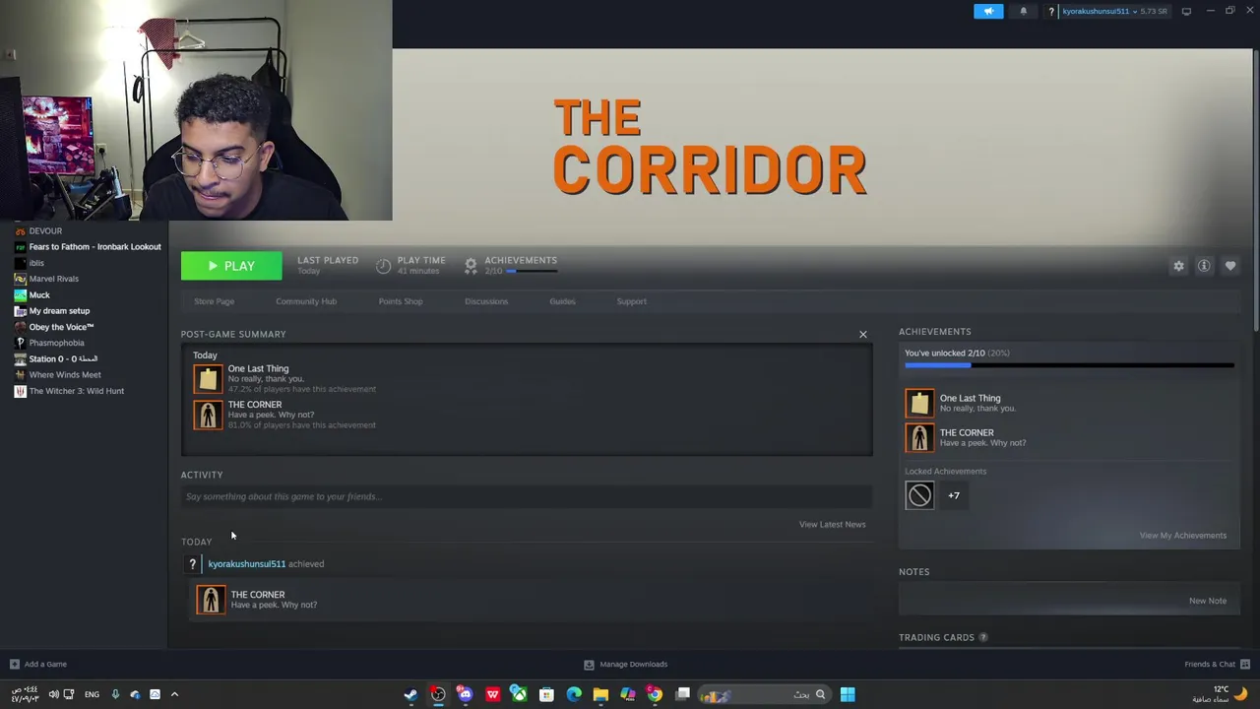Select Muck in library list
Screen dimensions: 1260x709
coord(39,295)
